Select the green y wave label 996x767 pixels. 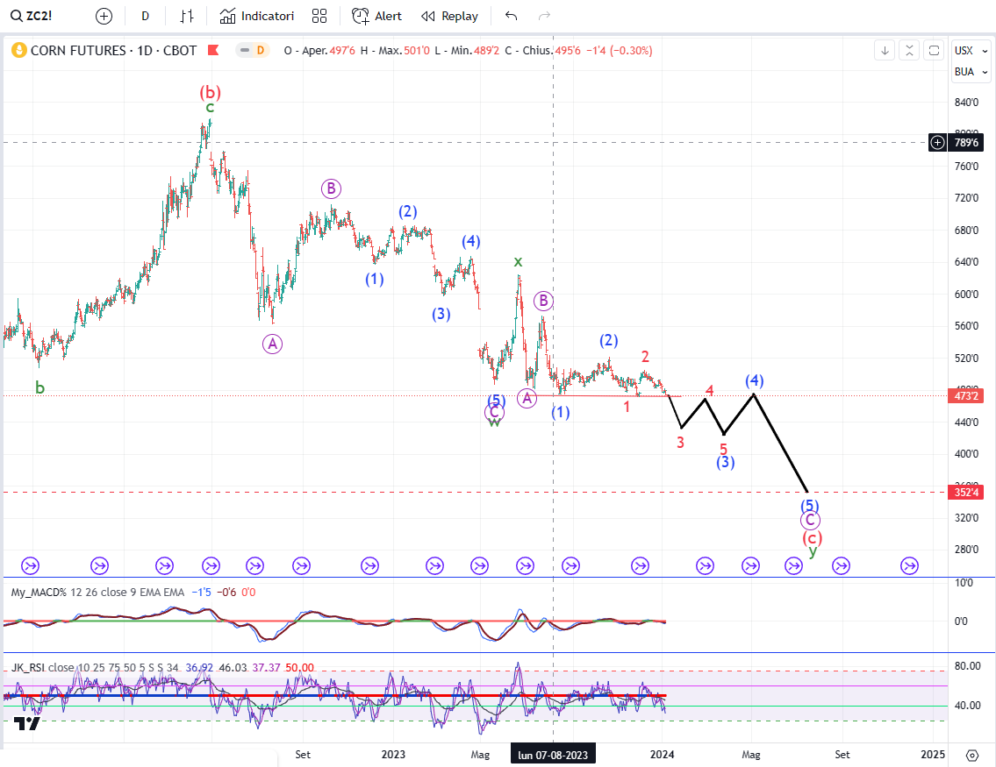point(813,550)
